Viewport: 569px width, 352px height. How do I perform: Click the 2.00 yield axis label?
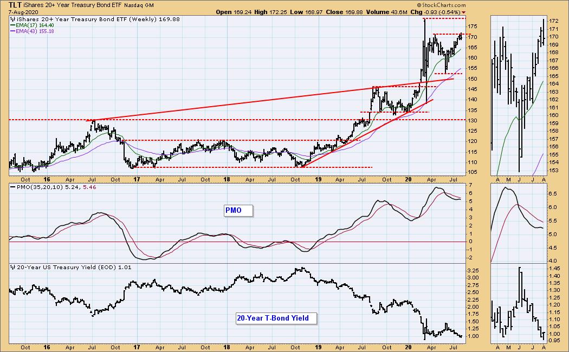474,307
